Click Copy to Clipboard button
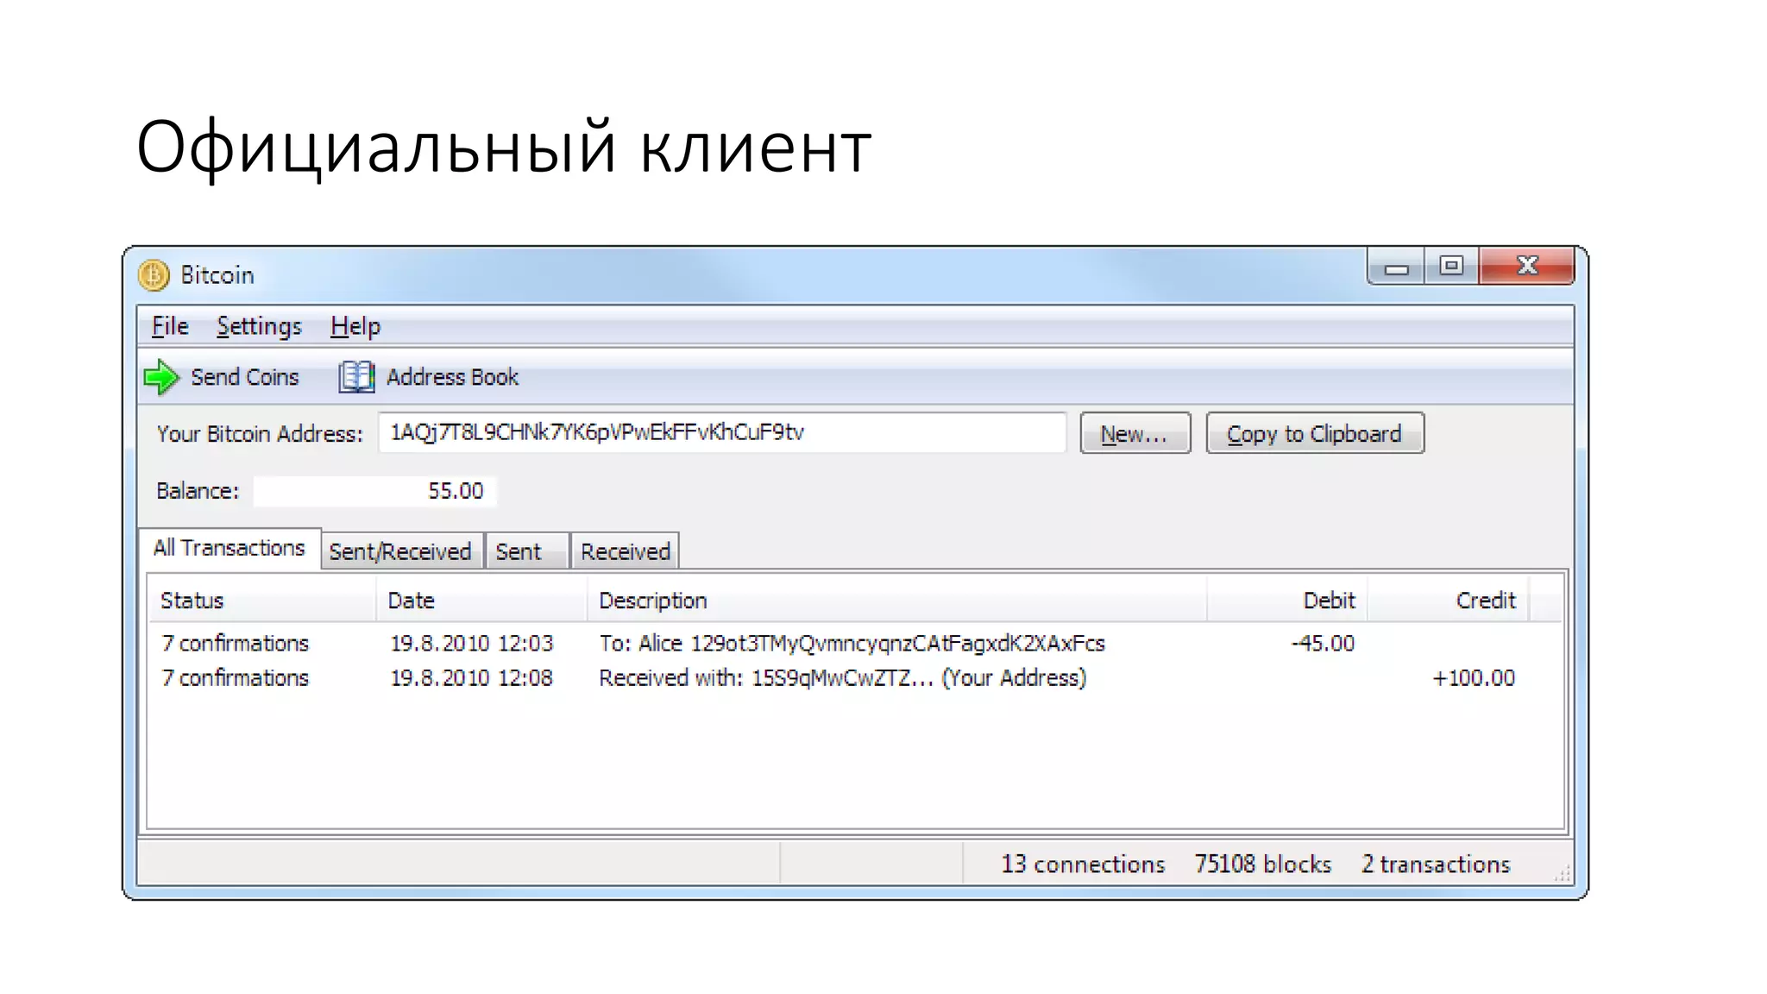Viewport: 1767px width, 994px height. pyautogui.click(x=1314, y=433)
